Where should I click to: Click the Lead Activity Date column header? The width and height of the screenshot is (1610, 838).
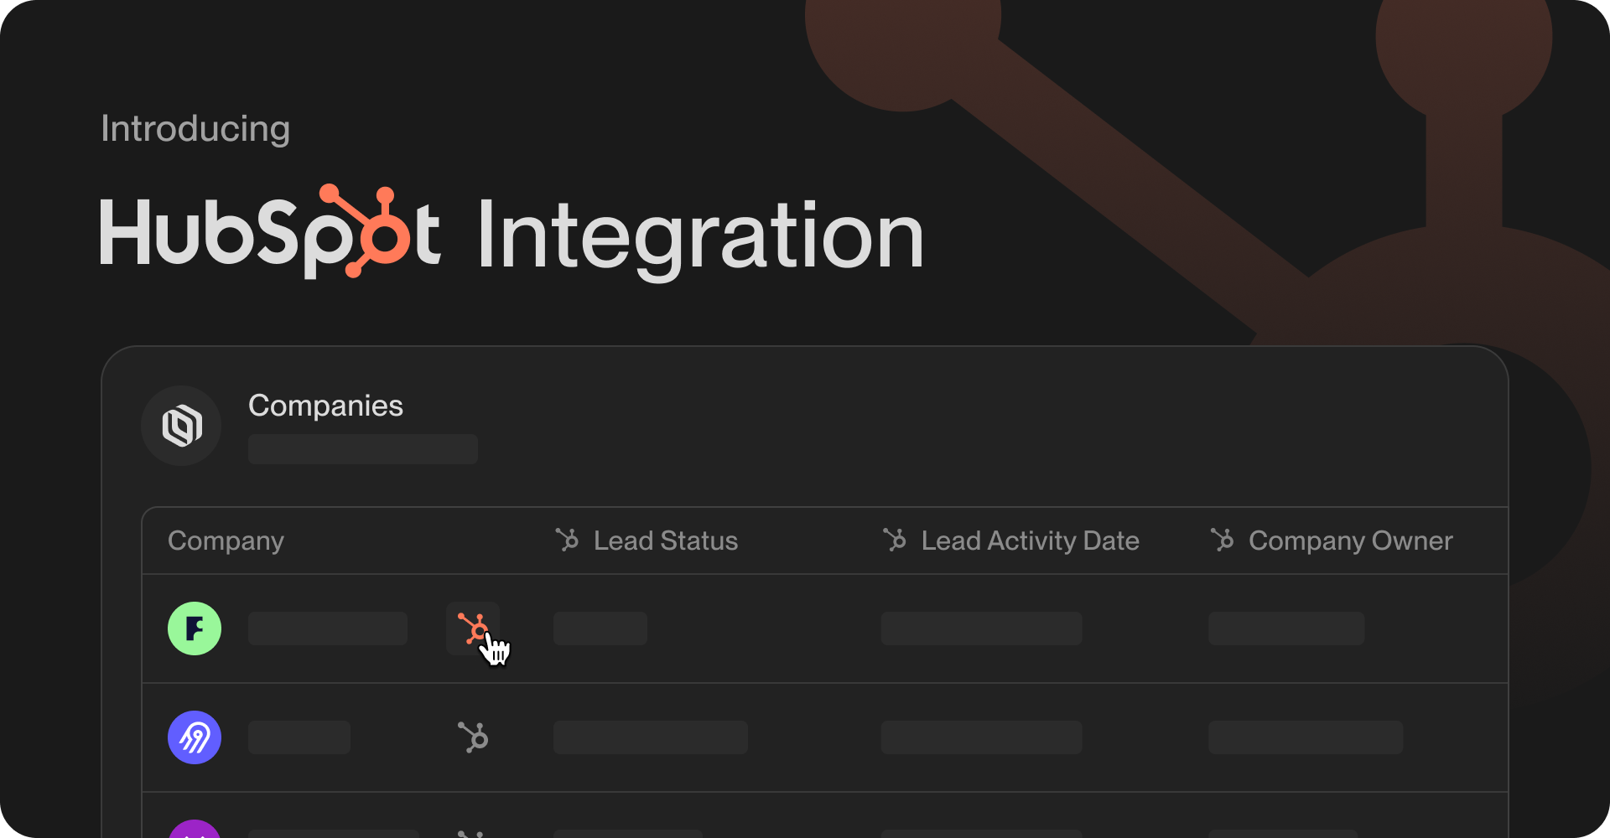(x=1030, y=541)
